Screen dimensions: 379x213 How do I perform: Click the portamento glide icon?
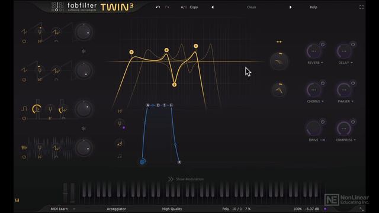tap(120, 143)
